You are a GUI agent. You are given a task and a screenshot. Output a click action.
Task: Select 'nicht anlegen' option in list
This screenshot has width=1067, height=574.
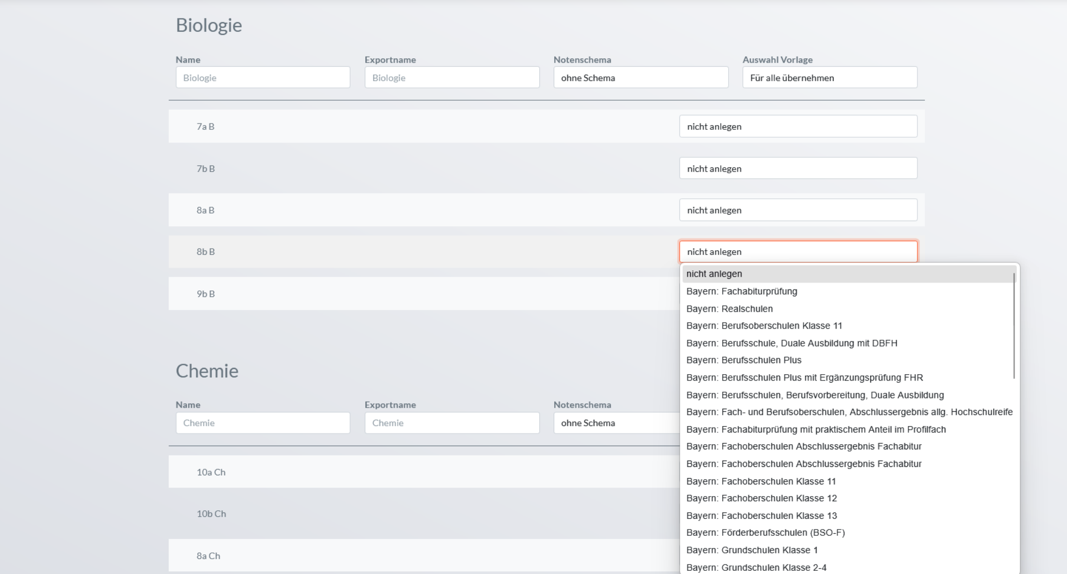[x=714, y=274]
